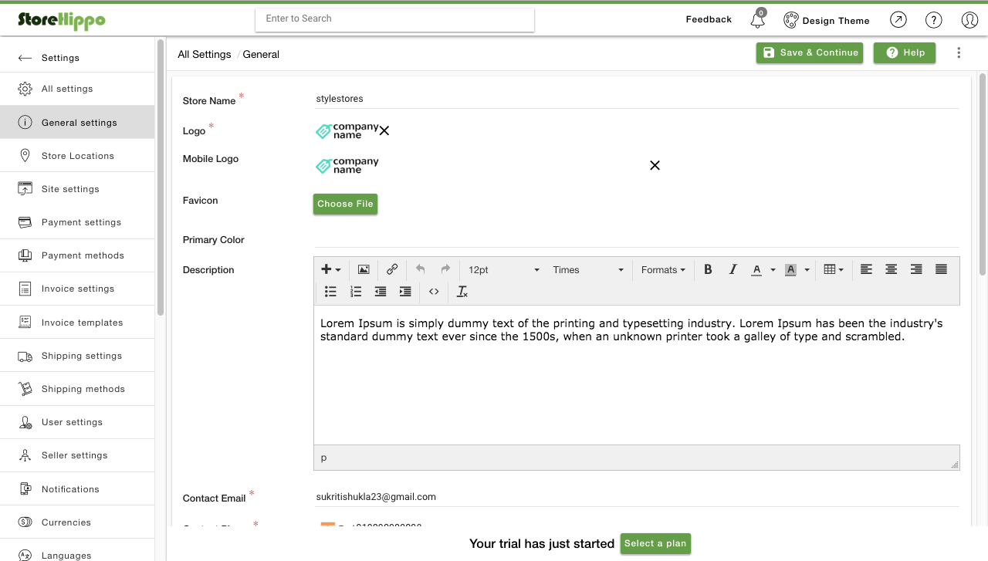
Task: Select General settings in sidebar
Action: (77, 122)
